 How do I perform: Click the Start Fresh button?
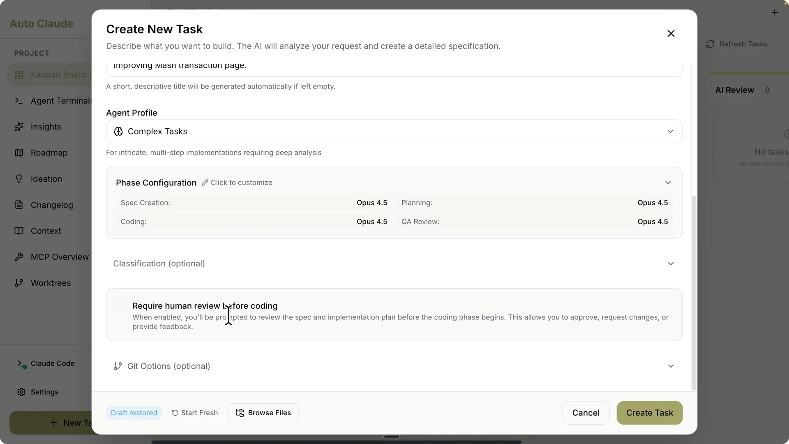195,413
